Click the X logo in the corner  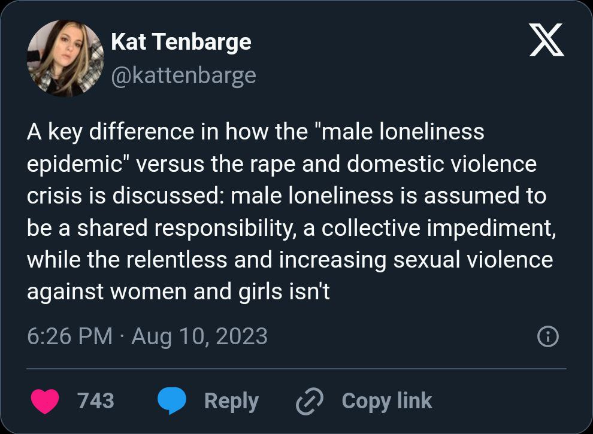[x=546, y=42]
